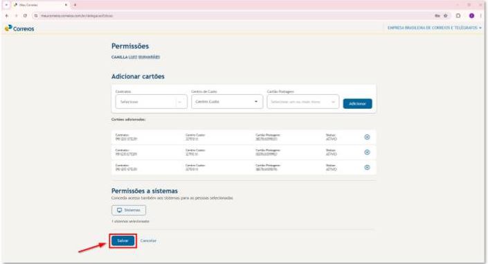Click the Adicionar button

[357, 103]
